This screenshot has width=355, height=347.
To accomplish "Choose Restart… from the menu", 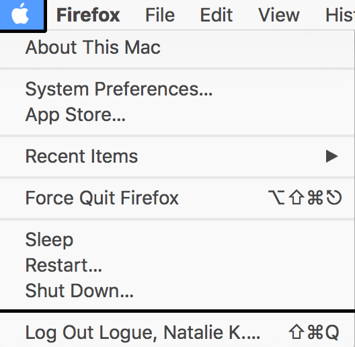I will coord(64,265).
